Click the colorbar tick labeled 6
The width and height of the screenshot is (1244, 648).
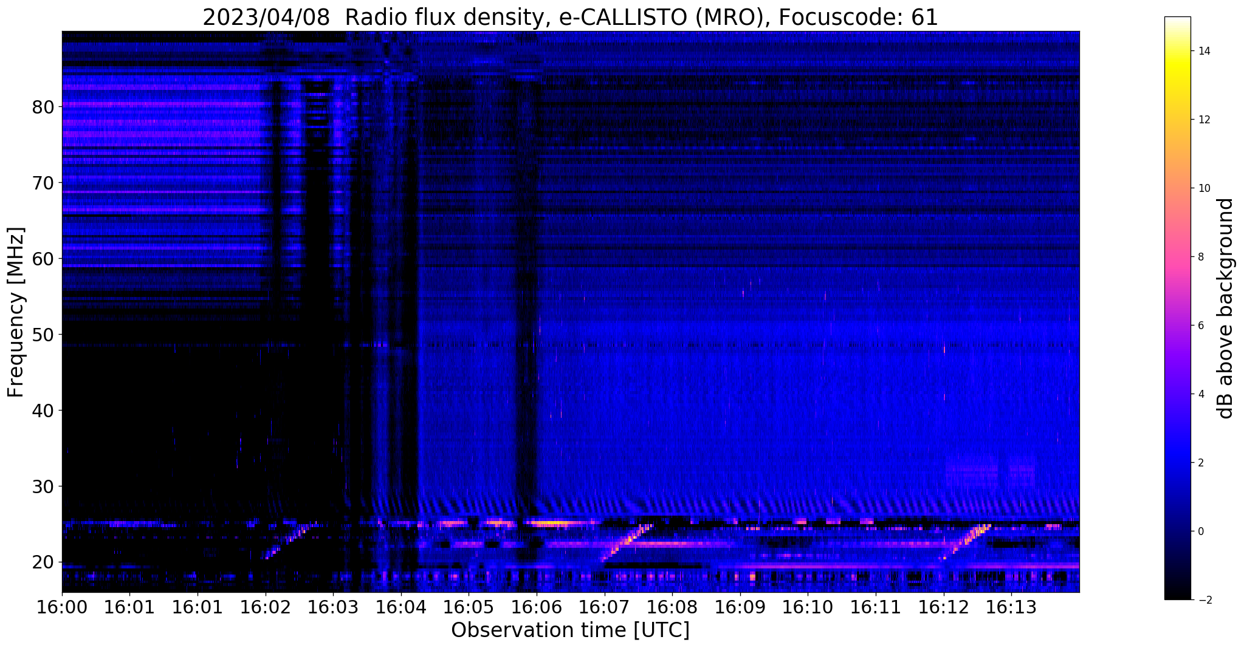[x=1200, y=326]
